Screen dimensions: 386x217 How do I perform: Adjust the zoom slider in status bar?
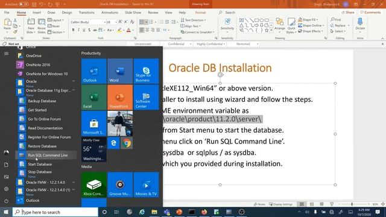click(x=352, y=204)
